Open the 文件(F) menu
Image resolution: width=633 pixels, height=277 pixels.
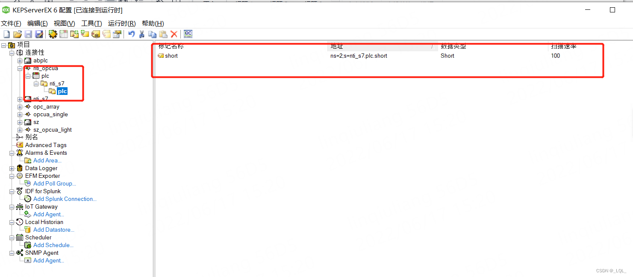pyautogui.click(x=11, y=24)
